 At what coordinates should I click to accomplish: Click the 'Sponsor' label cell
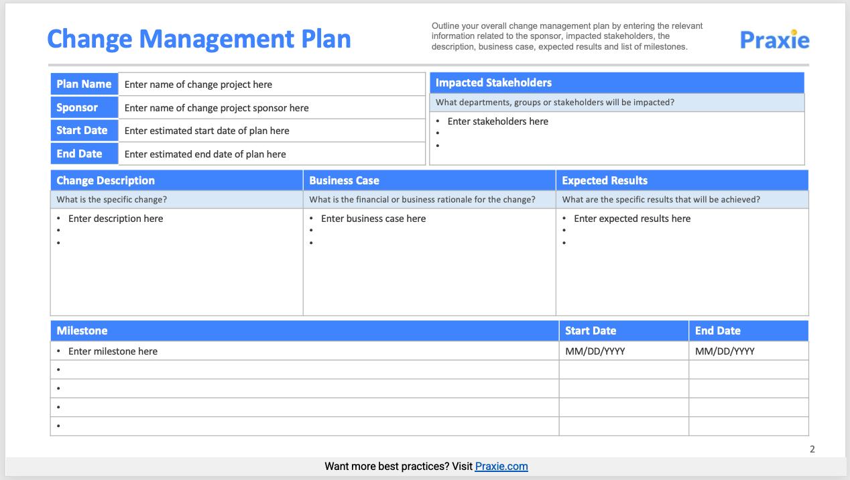[x=84, y=107]
